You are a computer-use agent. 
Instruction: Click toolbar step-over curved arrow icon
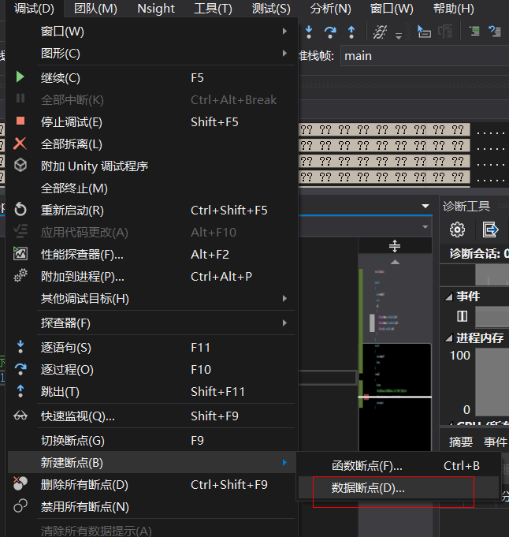click(x=330, y=32)
